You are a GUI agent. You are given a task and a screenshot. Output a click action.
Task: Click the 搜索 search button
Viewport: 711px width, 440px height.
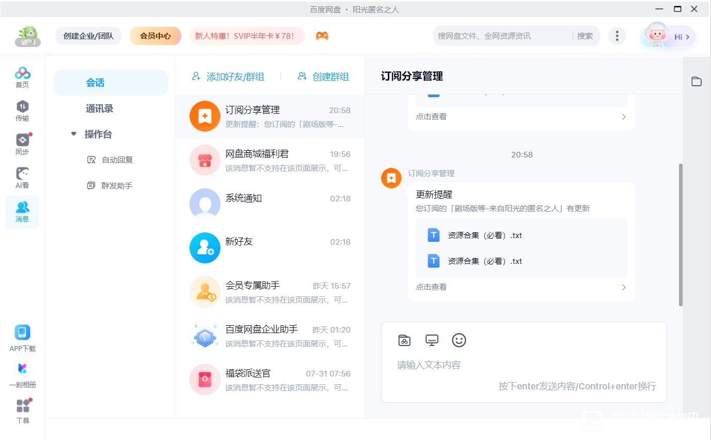coord(585,36)
